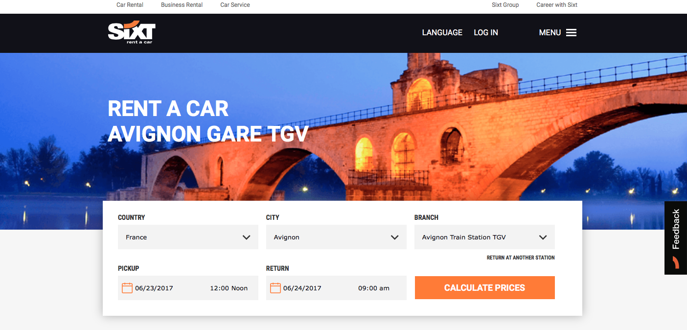Open the LANGUAGE selector

[x=442, y=33]
